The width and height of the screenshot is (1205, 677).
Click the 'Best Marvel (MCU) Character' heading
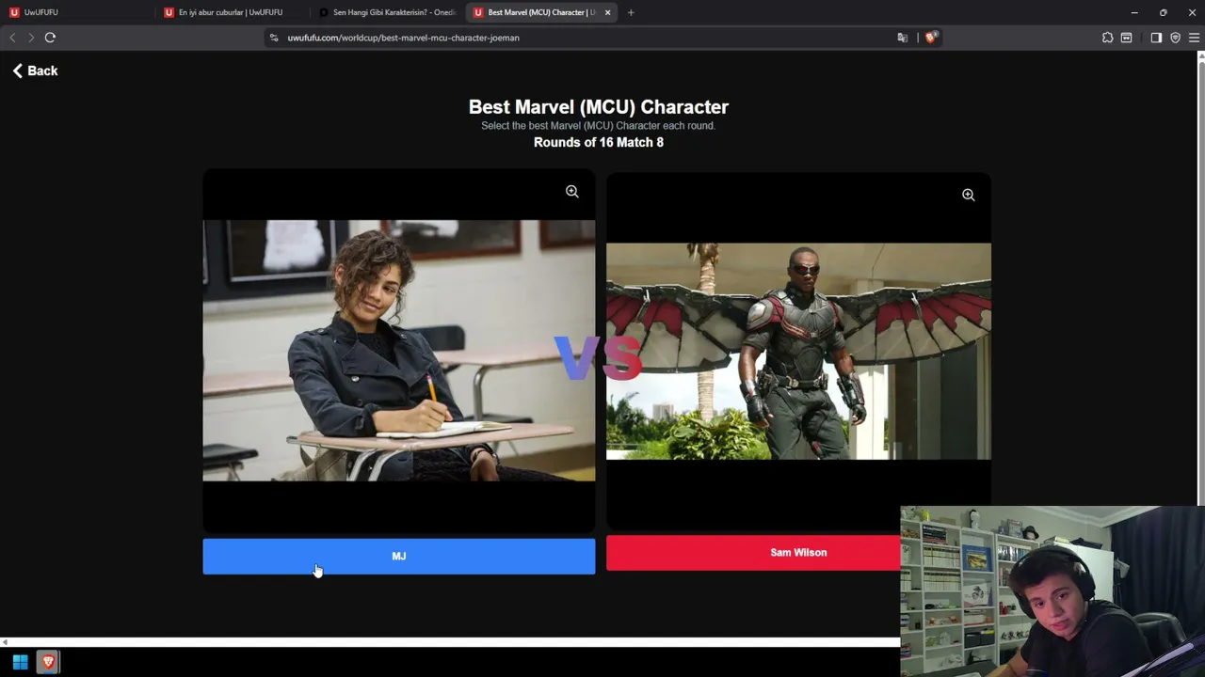pyautogui.click(x=599, y=107)
